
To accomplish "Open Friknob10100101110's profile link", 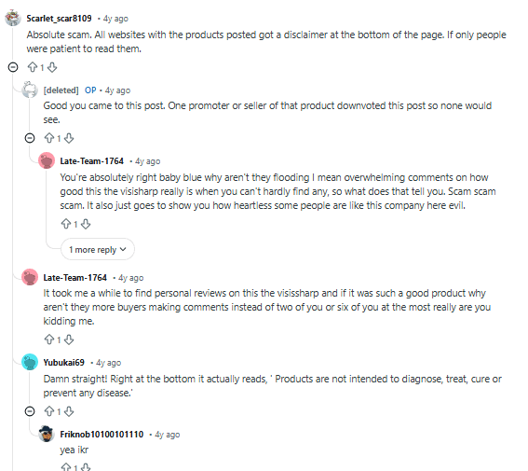I will [102, 435].
